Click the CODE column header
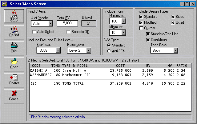 (x=36, y=66)
